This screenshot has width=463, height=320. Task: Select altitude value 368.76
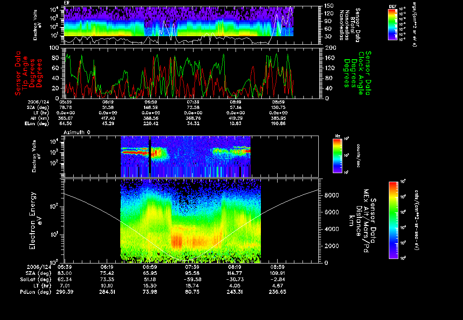click(x=193, y=118)
